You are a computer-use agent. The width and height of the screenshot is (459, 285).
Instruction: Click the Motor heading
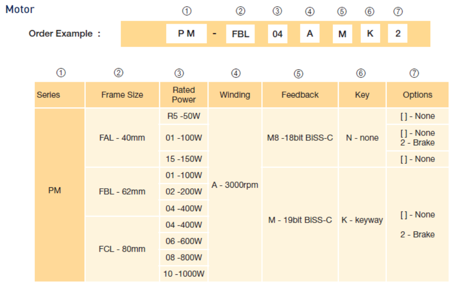coord(20,9)
